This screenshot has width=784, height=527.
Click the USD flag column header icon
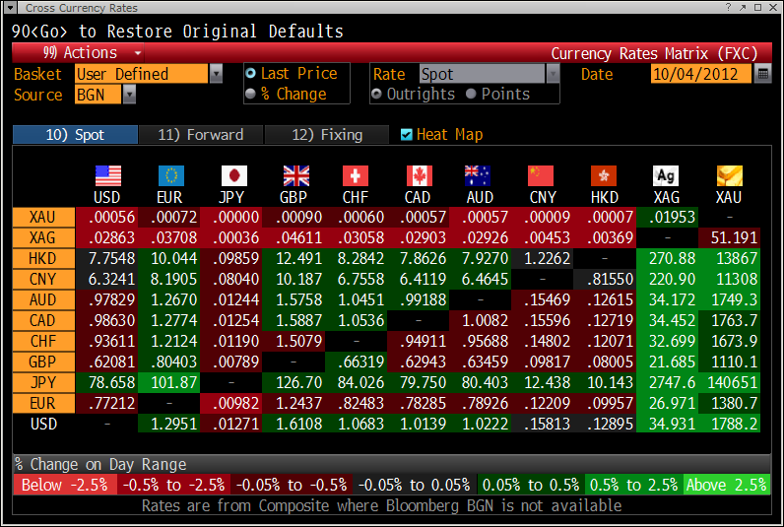coord(107,175)
